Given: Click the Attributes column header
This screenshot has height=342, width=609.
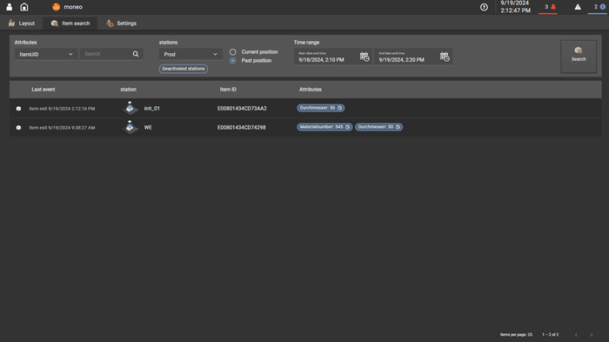Looking at the screenshot, I should pos(311,90).
